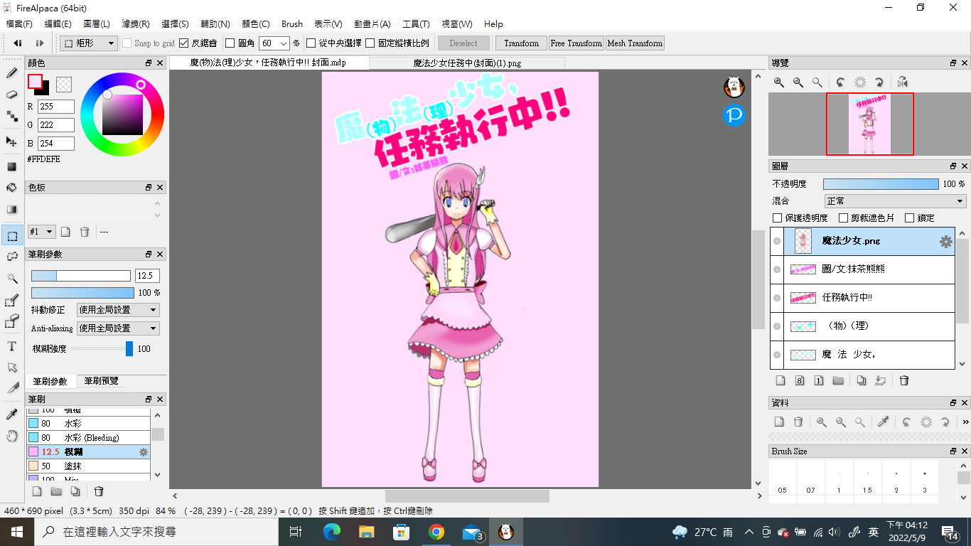Create new layer folder icon

tap(838, 380)
